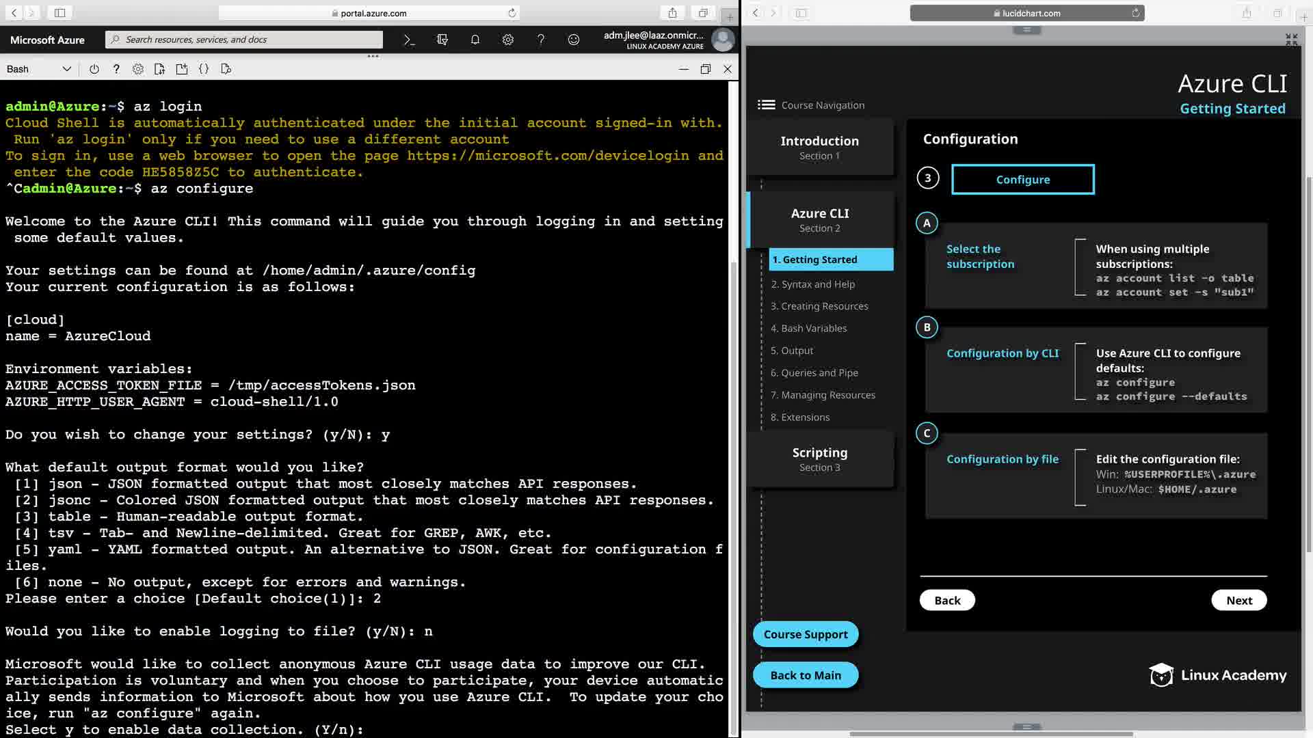The image size is (1313, 738).
Task: Click the upload/download files icon
Action: click(159, 69)
